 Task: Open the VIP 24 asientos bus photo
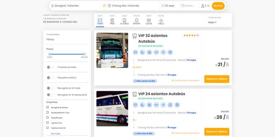pyautogui.click(x=112, y=109)
